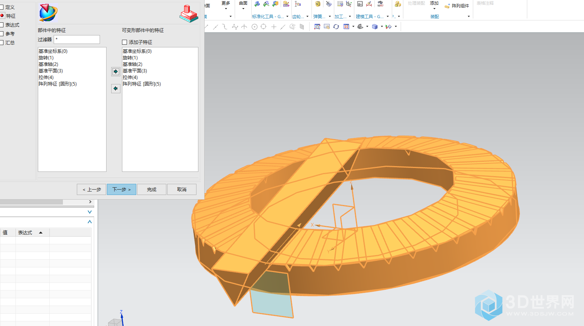Select 阵列特征 [圆形](5) in 部件中的特征 list
The width and height of the screenshot is (584, 326).
point(58,84)
